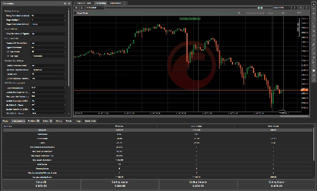Open the Log tab
This screenshot has width=317, height=191.
[79, 121]
